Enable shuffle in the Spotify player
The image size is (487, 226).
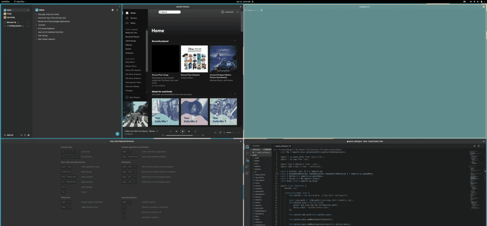click(x=170, y=131)
